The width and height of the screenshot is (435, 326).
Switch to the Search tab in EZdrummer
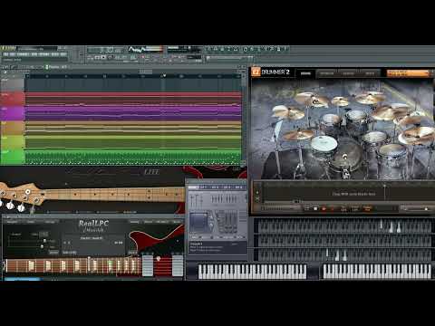click(x=348, y=73)
